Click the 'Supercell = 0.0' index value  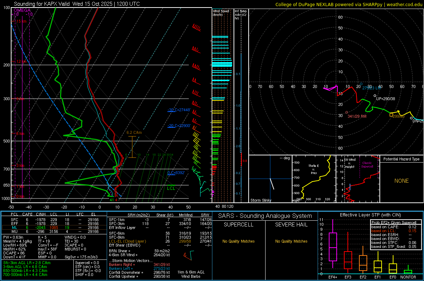[87, 263]
